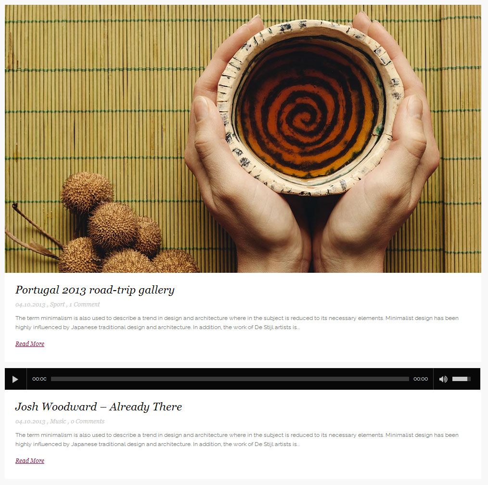Click the Josh Woodward post excerpt paragraph
488x485 pixels.
[237, 440]
